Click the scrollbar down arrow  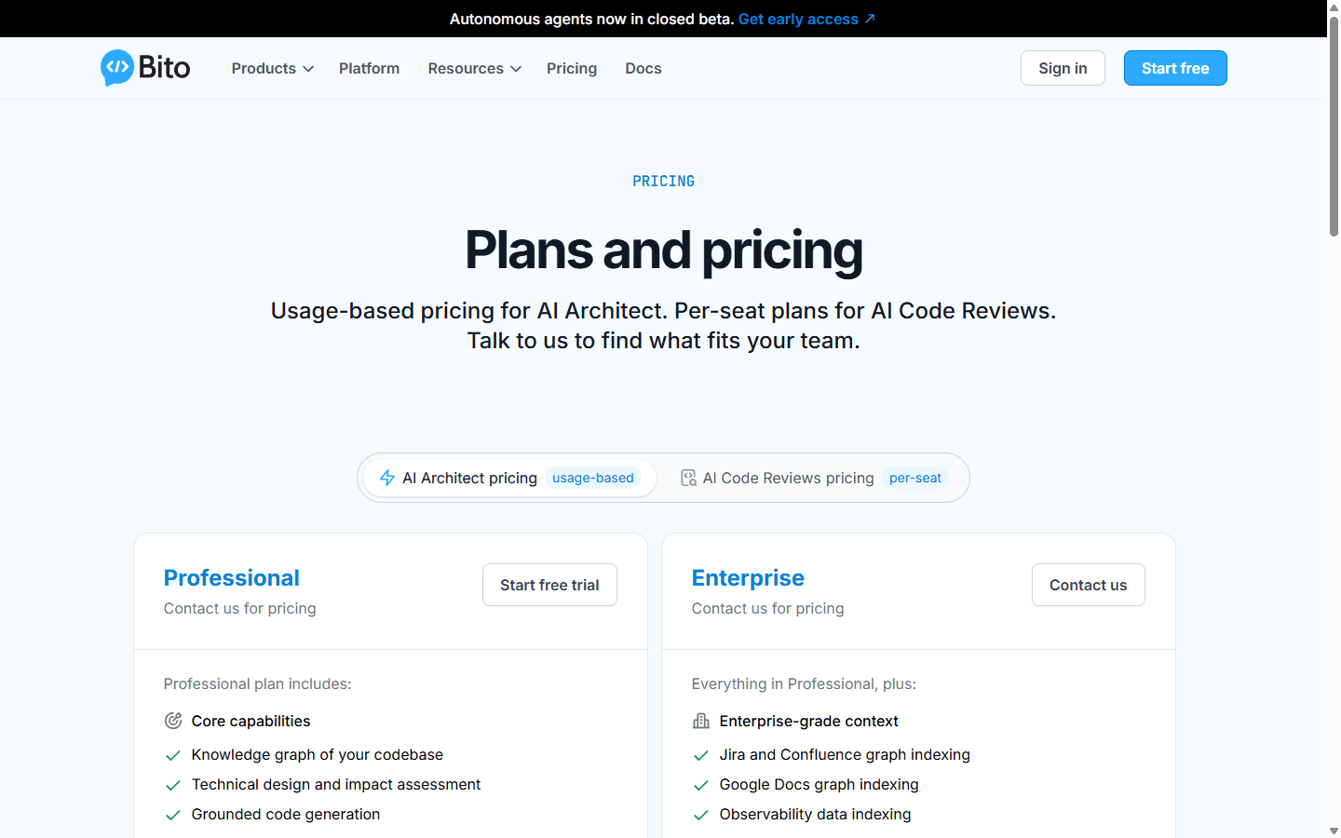click(x=1334, y=831)
